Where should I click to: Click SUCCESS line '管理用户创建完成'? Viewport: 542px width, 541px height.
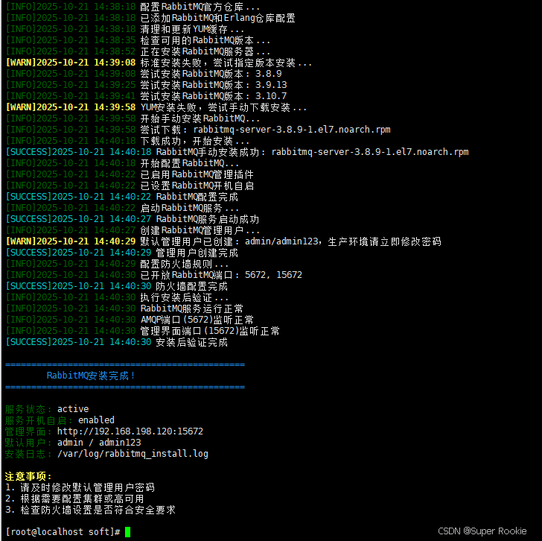point(122,253)
